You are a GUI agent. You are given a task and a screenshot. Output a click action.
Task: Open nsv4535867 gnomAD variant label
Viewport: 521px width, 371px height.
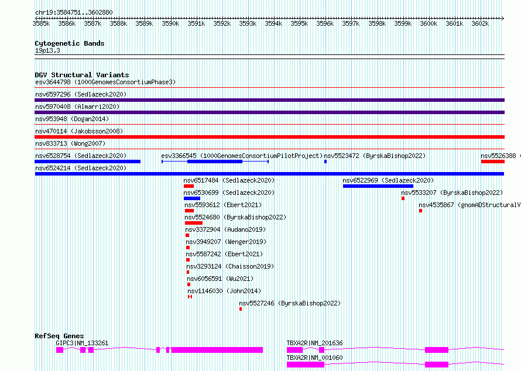pos(469,205)
